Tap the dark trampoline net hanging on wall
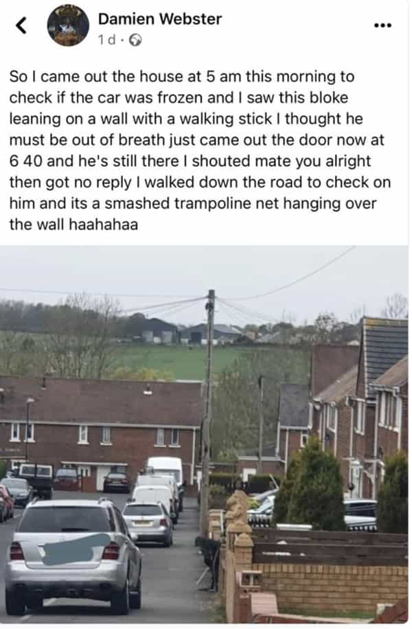 (x=209, y=562)
